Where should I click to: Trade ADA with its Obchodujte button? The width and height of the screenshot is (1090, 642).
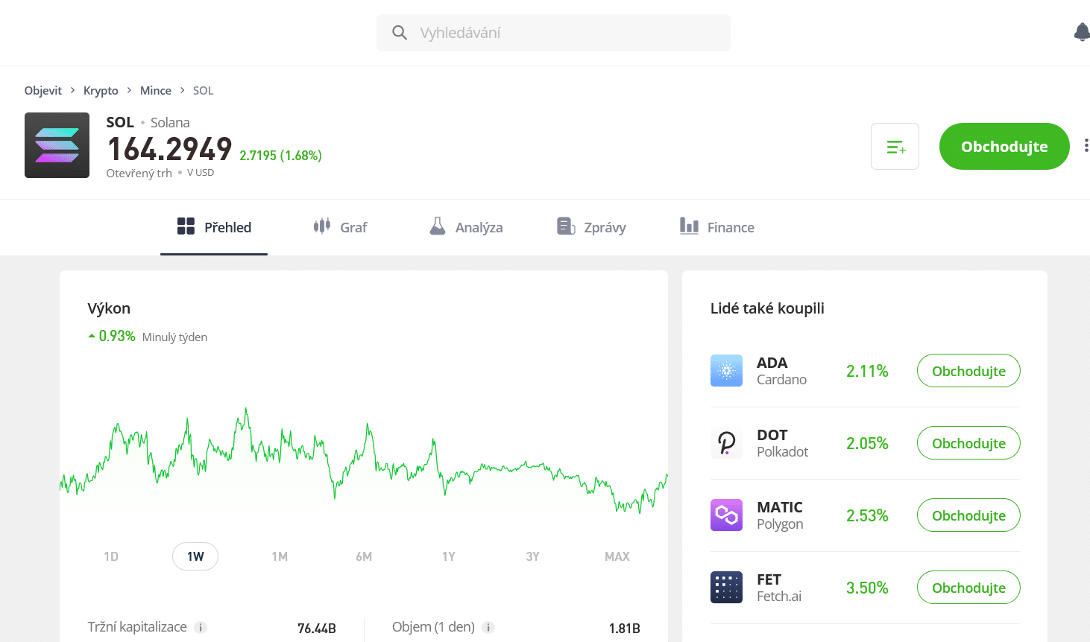968,371
